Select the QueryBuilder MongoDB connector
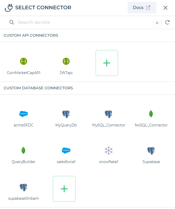The width and height of the screenshot is (175, 209). click(x=23, y=150)
